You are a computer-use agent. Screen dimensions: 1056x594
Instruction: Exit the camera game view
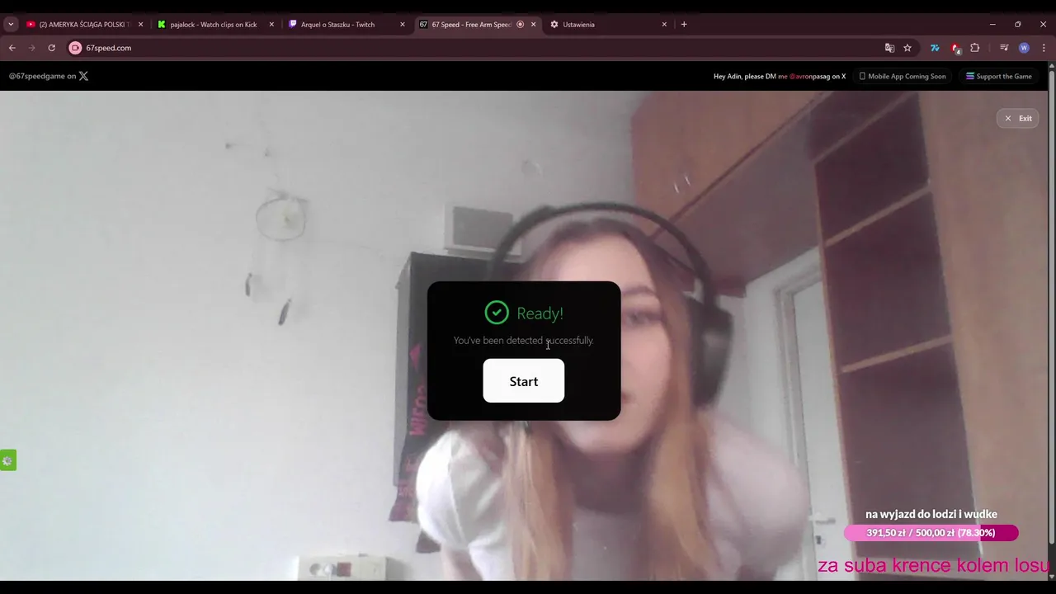(x=1017, y=118)
